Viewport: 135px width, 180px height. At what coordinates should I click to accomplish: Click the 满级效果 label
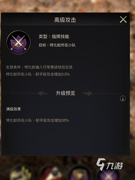click(x=14, y=109)
